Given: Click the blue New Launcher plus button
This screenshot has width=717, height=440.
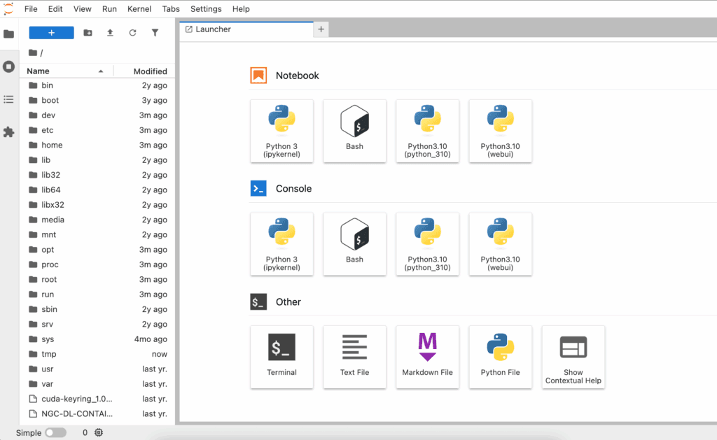Looking at the screenshot, I should point(51,33).
